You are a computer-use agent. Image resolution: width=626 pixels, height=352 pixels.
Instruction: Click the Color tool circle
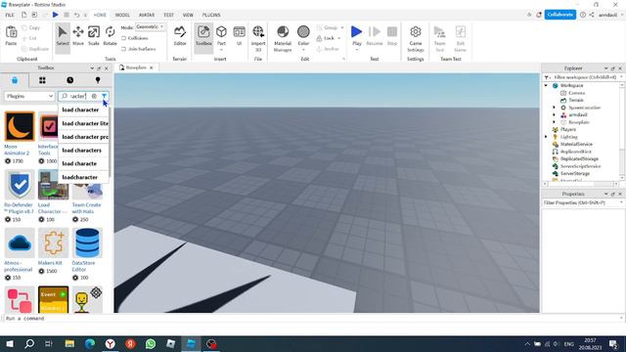[x=303, y=32]
